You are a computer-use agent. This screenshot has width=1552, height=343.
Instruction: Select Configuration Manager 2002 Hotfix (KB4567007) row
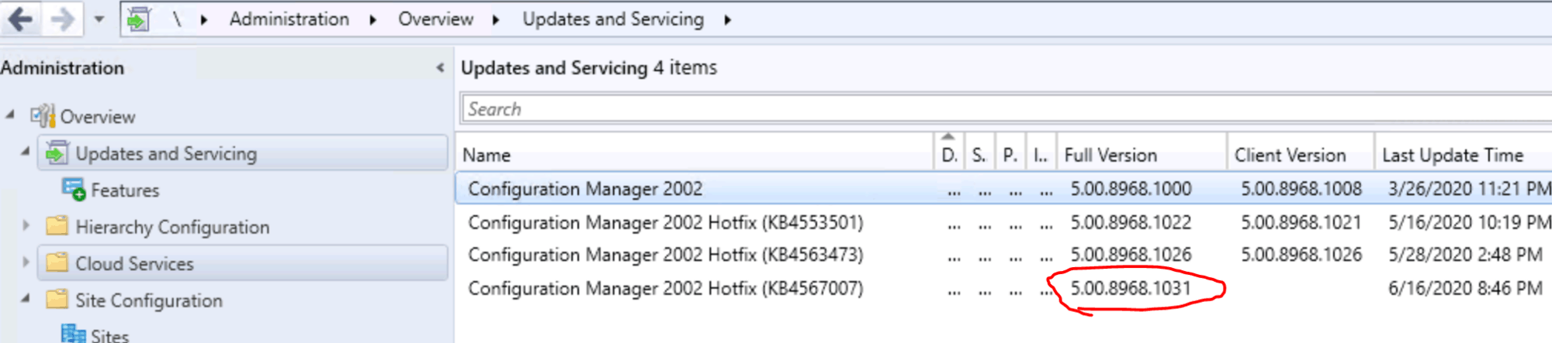(1004, 288)
